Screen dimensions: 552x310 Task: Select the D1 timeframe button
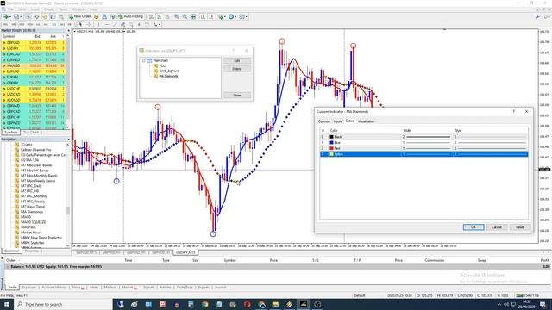(x=54, y=25)
